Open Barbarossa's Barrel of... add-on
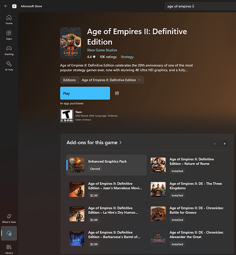Image resolution: width=236 pixels, height=255 pixels. (106, 238)
